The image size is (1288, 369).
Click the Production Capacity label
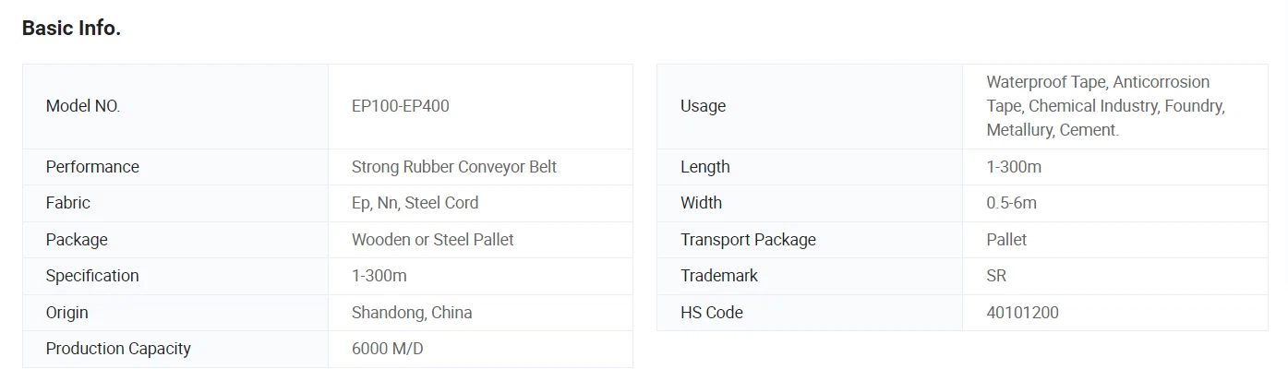coord(118,349)
